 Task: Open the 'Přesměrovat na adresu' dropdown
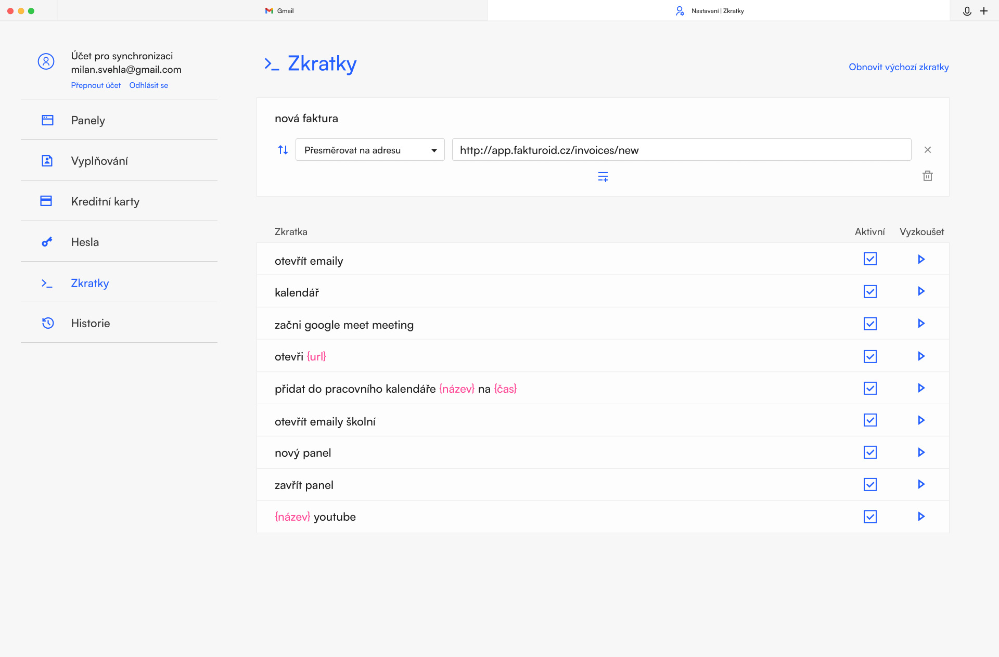(369, 150)
